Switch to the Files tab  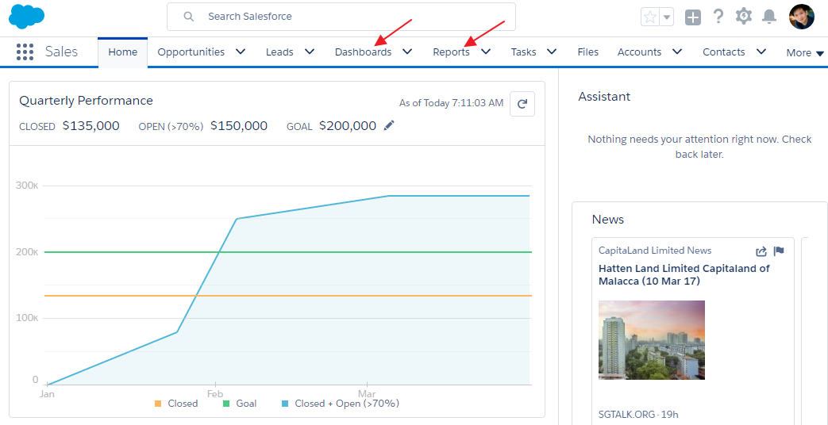[587, 52]
